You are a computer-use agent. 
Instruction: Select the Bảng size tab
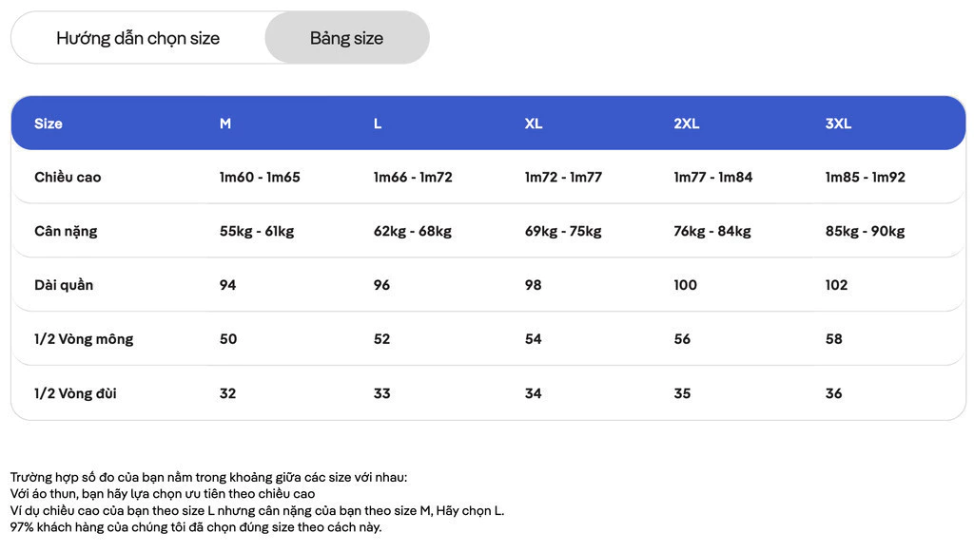click(x=346, y=38)
